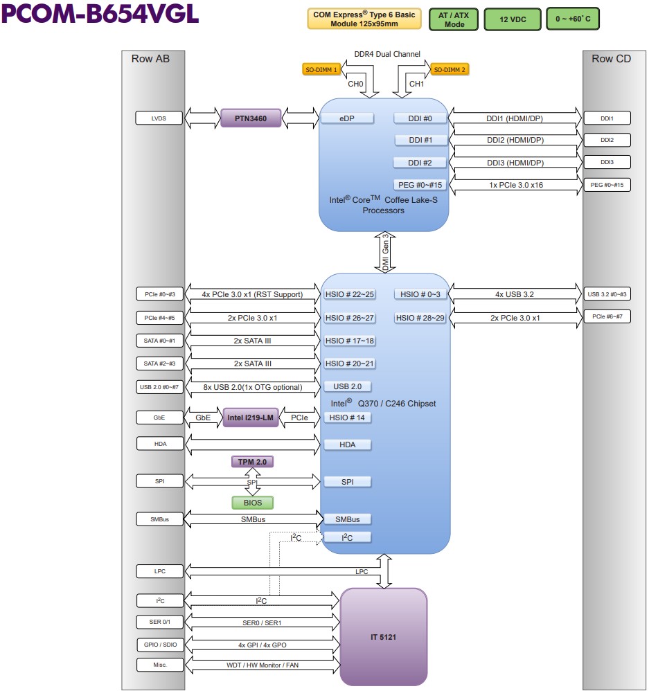Click the DDI2 (HDMI/DP) arrow label

point(515,140)
